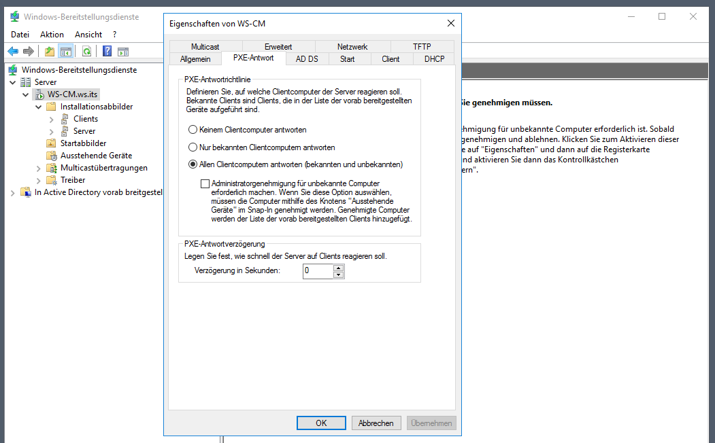Switch to the Netzwerk tab
Viewport: 715px width, 443px height.
pos(352,46)
